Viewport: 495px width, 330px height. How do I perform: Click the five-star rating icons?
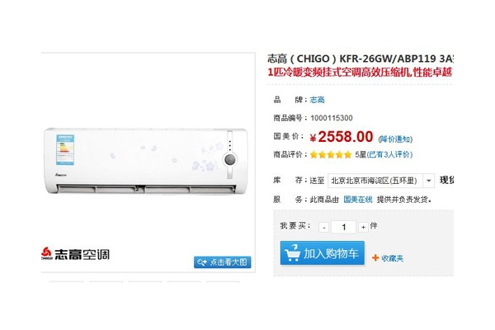(331, 154)
